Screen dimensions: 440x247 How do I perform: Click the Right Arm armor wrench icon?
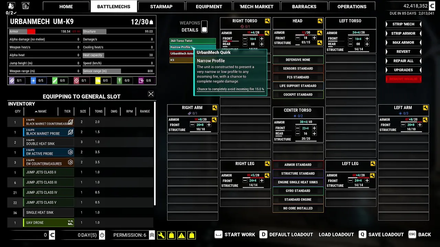(214, 120)
